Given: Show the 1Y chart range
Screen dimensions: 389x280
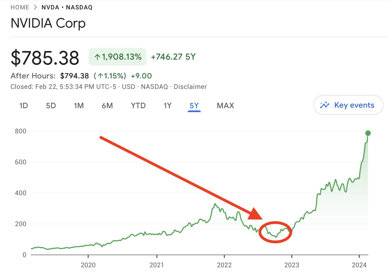Looking at the screenshot, I should (167, 106).
